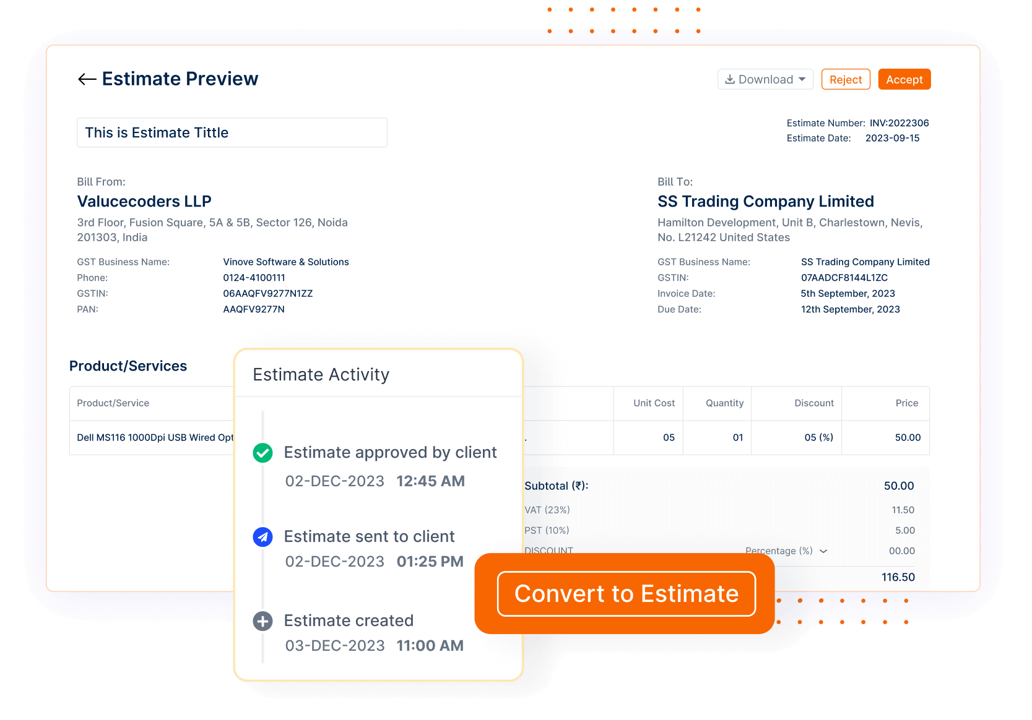
Task: Click due date 12th September, 2023
Action: tap(851, 309)
